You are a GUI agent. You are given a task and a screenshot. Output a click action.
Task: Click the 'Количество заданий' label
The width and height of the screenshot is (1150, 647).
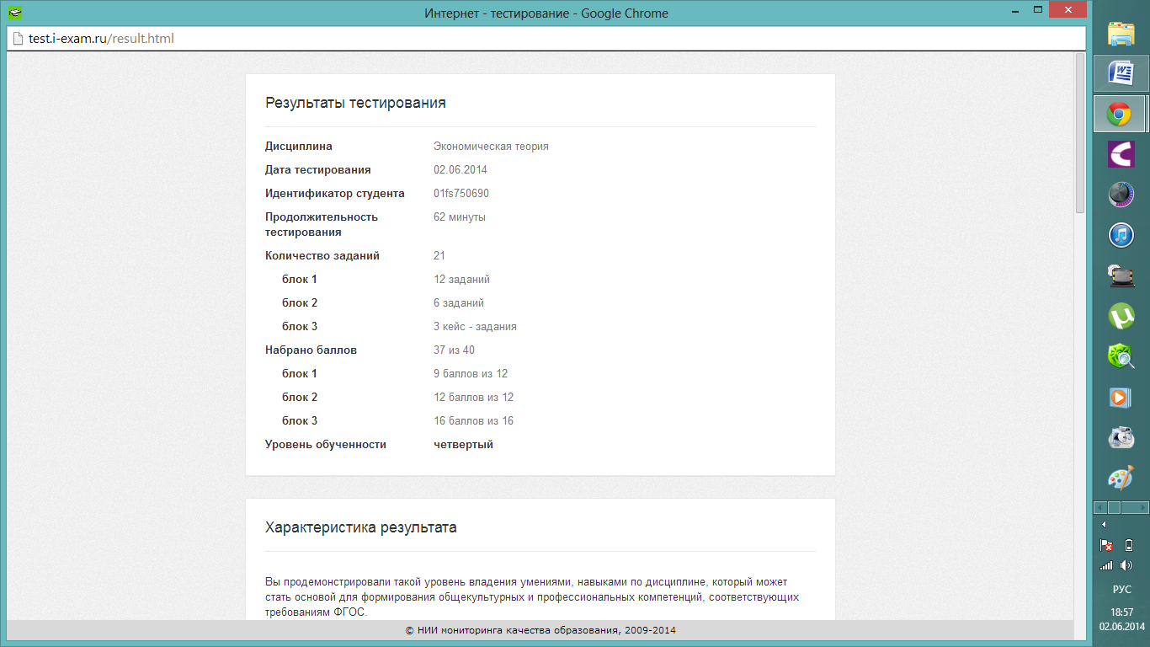pyautogui.click(x=322, y=256)
